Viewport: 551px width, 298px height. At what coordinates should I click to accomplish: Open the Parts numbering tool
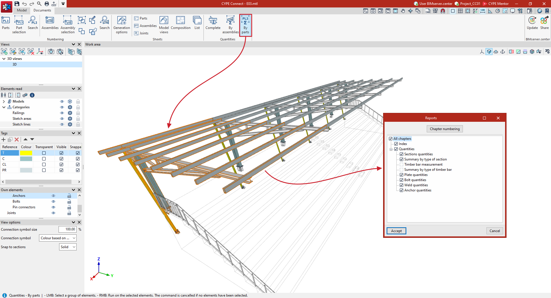point(6,23)
